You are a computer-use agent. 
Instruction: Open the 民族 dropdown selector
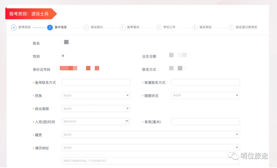click(96, 95)
